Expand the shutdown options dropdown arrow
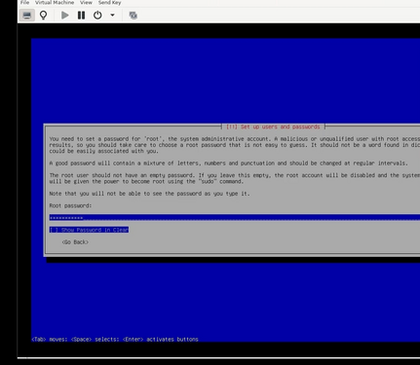 coord(112,16)
